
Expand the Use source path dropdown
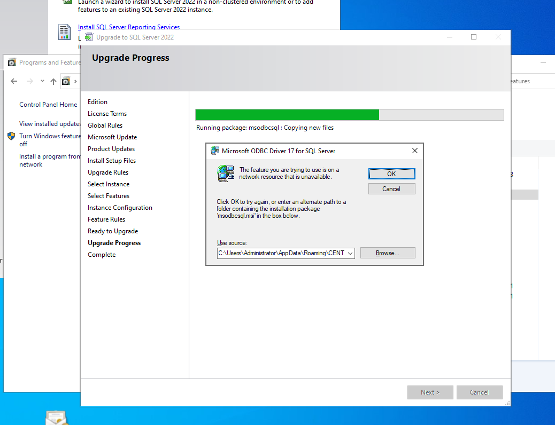(x=350, y=253)
